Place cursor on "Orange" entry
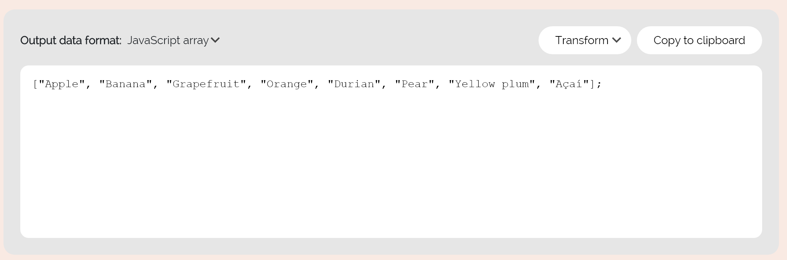Screen dimensions: 787x260 287,84
